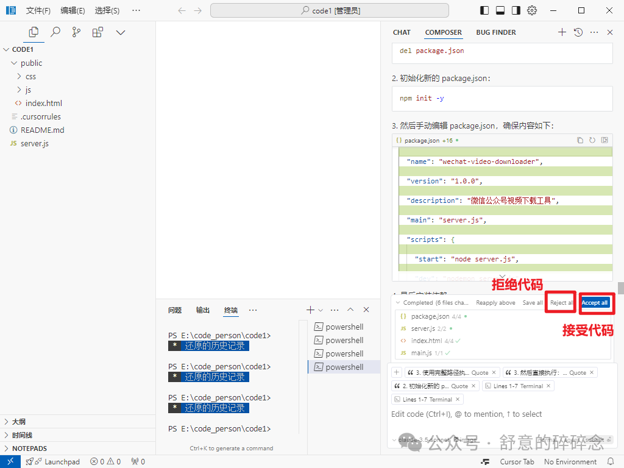Maximize the terminal panel caret icon
This screenshot has width=624, height=468.
pyautogui.click(x=350, y=310)
